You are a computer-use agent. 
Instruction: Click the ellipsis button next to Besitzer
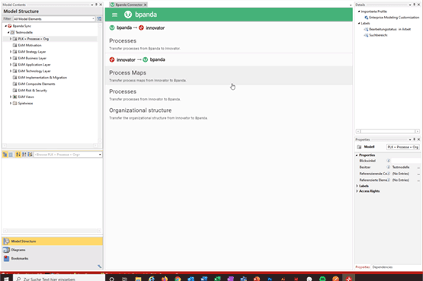click(418, 168)
